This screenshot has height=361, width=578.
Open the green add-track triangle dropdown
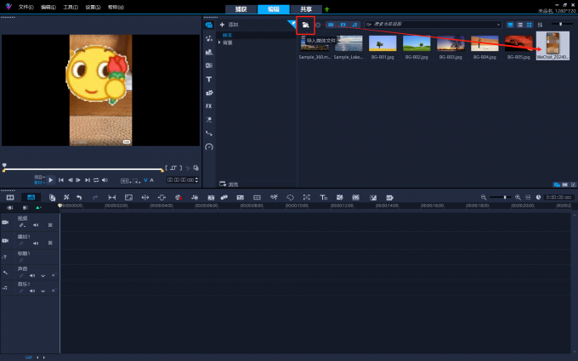(38, 208)
